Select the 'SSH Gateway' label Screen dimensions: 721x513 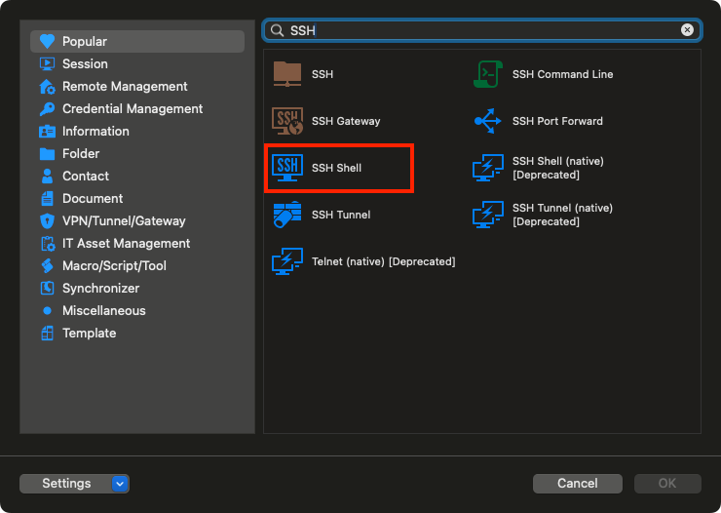tap(346, 122)
